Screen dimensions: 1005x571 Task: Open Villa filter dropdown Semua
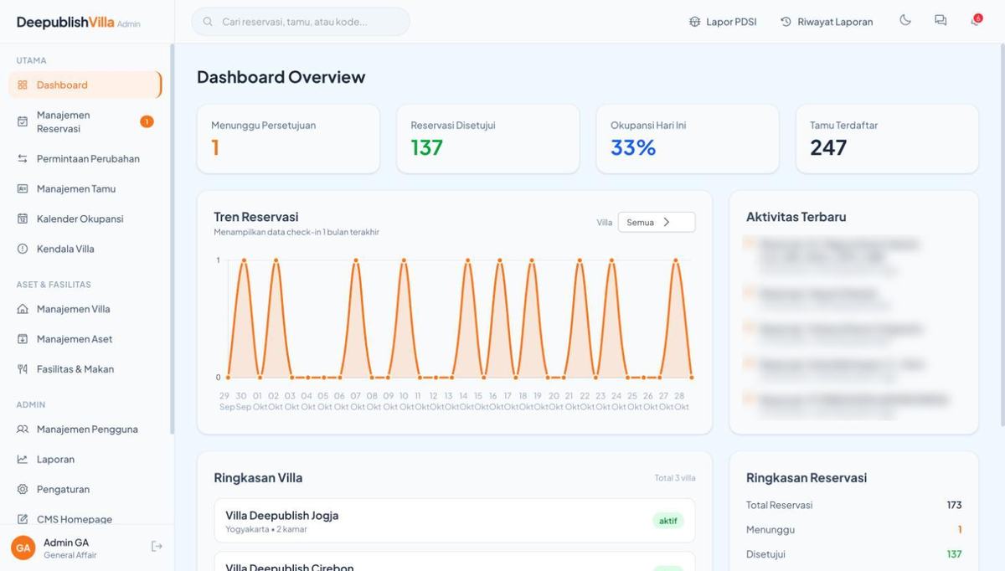click(x=657, y=222)
